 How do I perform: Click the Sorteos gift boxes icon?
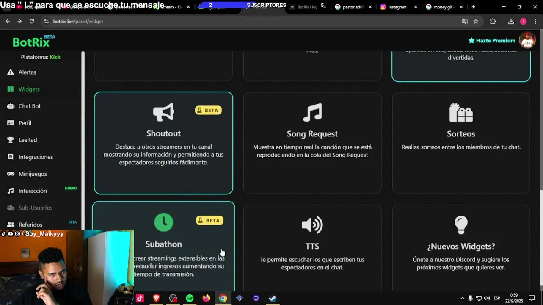(x=461, y=112)
